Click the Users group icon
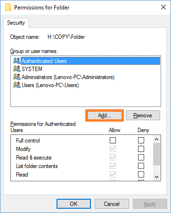The width and height of the screenshot is (171, 213). tap(17, 85)
